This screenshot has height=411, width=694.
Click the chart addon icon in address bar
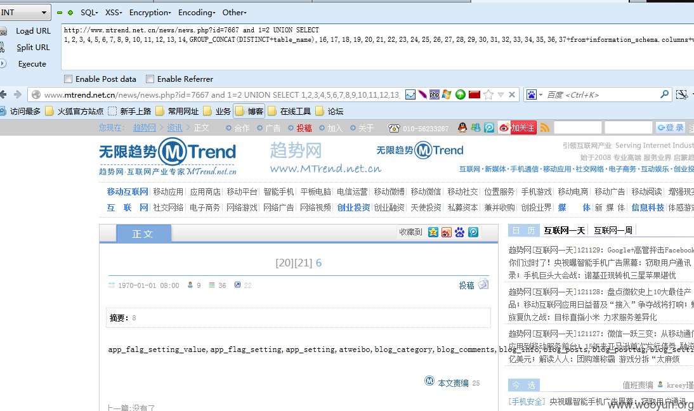pyautogui.click(x=410, y=95)
